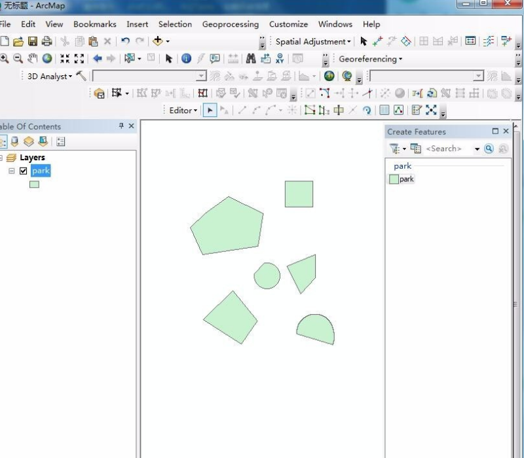Open the File menu
Screen dimensions: 524x458
click(x=5, y=24)
